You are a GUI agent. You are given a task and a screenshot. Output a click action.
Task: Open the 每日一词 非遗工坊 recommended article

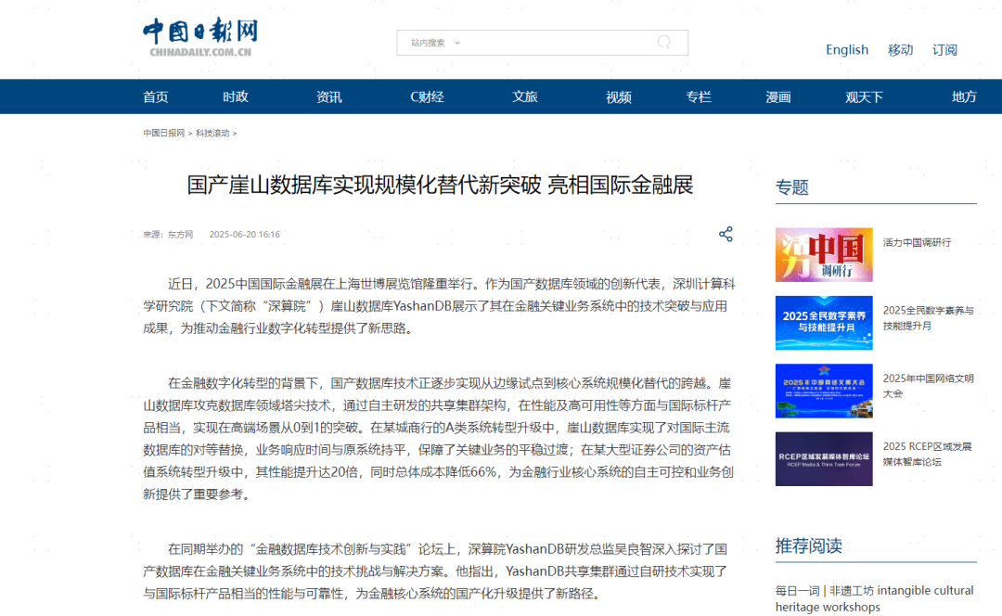874,598
